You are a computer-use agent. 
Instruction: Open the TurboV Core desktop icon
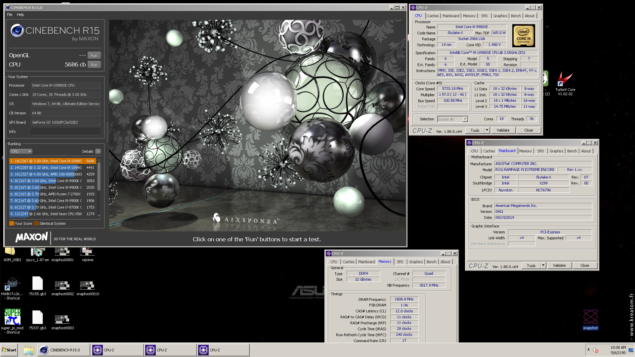[565, 84]
